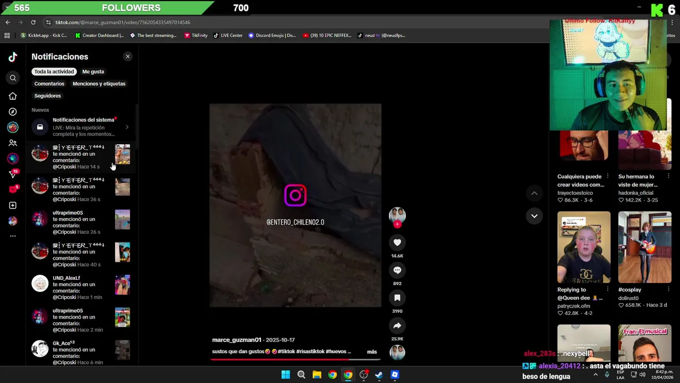Image resolution: width=680 pixels, height=383 pixels.
Task: Open the More options dots in sidebar
Action: tap(13, 236)
